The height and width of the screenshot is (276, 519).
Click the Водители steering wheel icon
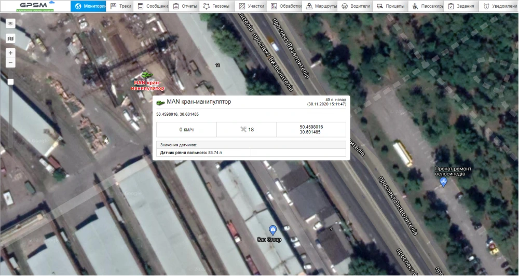[344, 7]
